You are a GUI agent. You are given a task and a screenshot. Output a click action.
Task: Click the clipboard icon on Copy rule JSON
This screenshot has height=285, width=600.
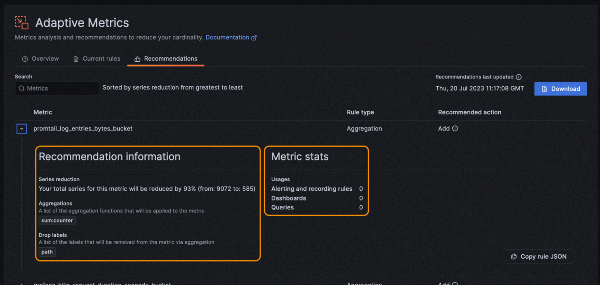pos(513,256)
